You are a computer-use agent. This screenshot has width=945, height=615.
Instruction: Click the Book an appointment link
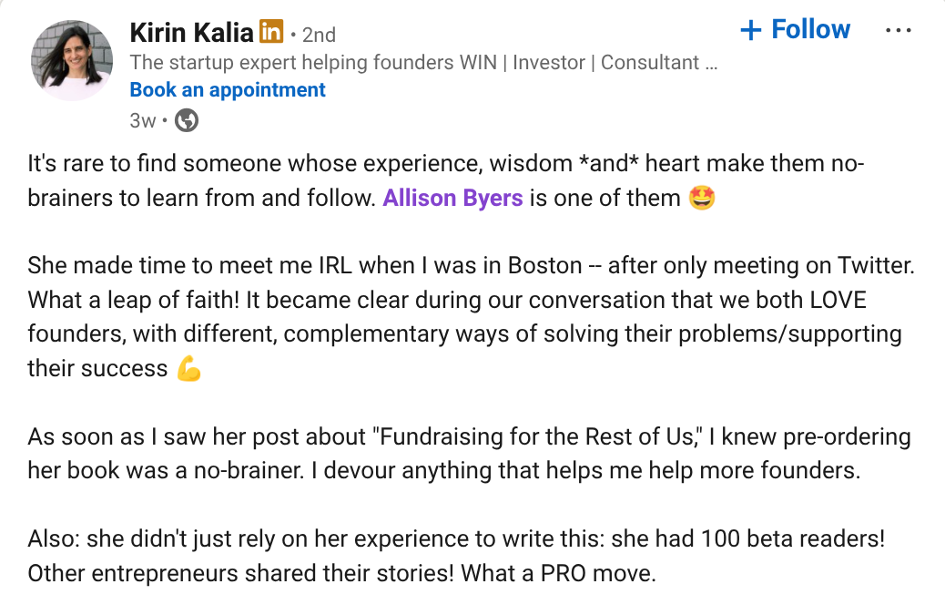228,90
